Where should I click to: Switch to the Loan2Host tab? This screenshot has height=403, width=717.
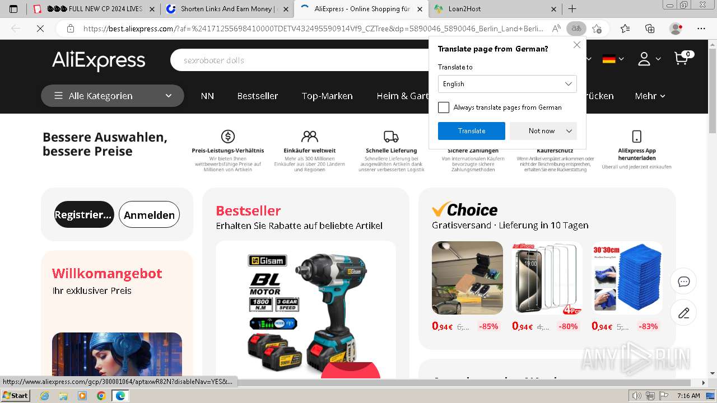click(495, 9)
